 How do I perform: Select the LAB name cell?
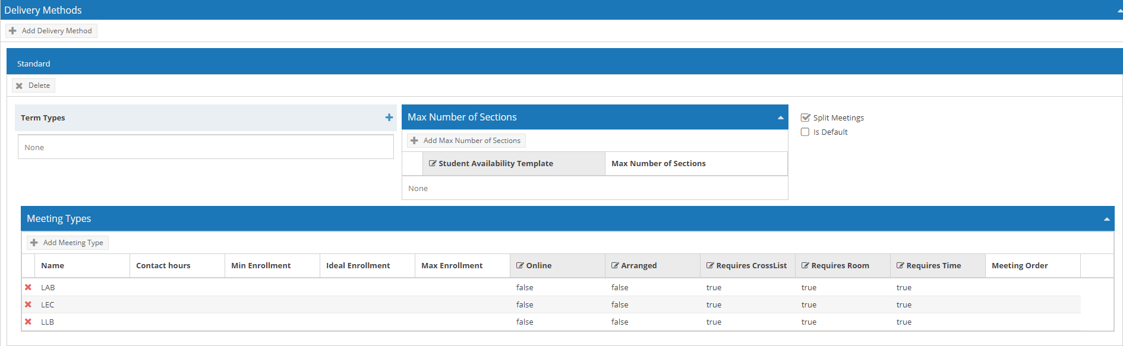pos(82,287)
